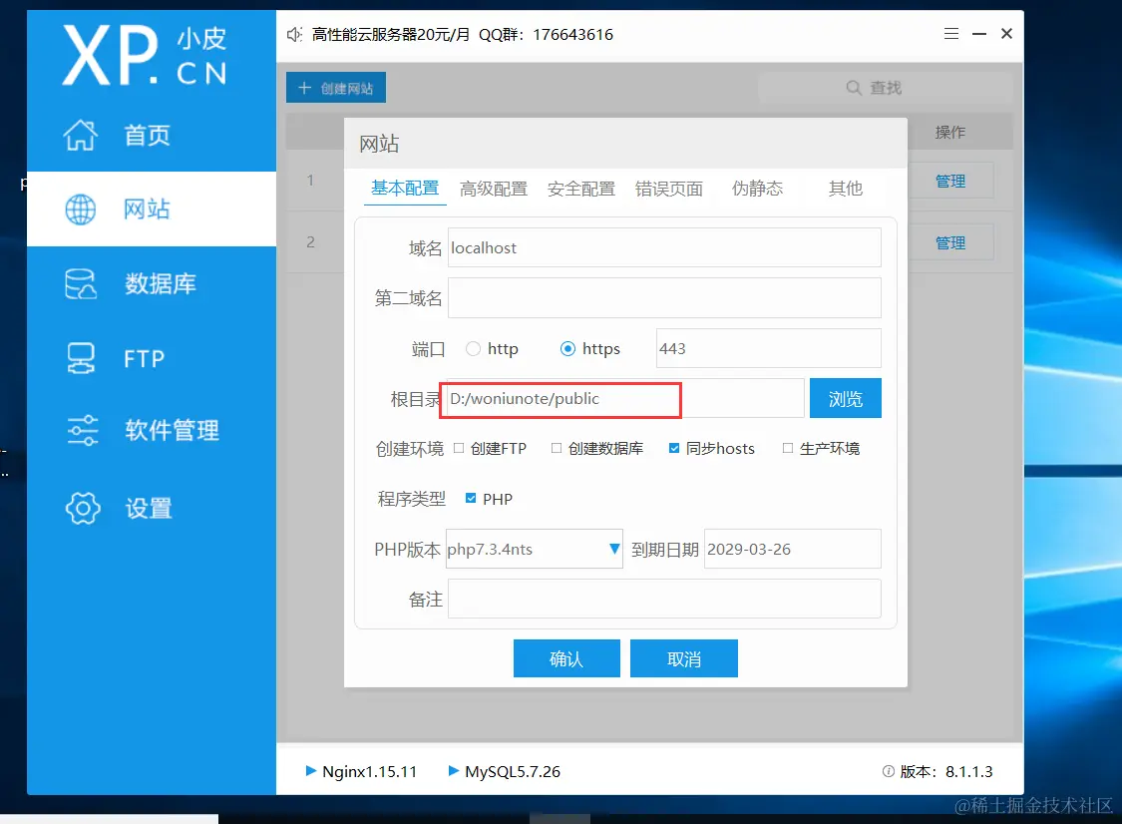1122x824 pixels.
Task: Uncheck the 同步hosts checkbox
Action: tap(674, 448)
